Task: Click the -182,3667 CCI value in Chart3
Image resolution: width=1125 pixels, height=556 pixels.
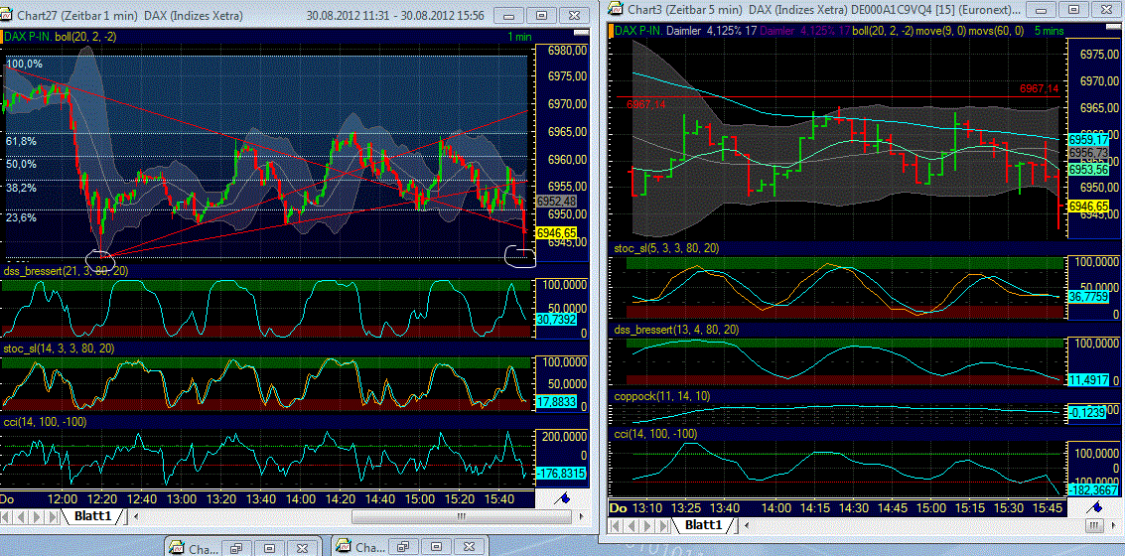Action: point(1091,489)
